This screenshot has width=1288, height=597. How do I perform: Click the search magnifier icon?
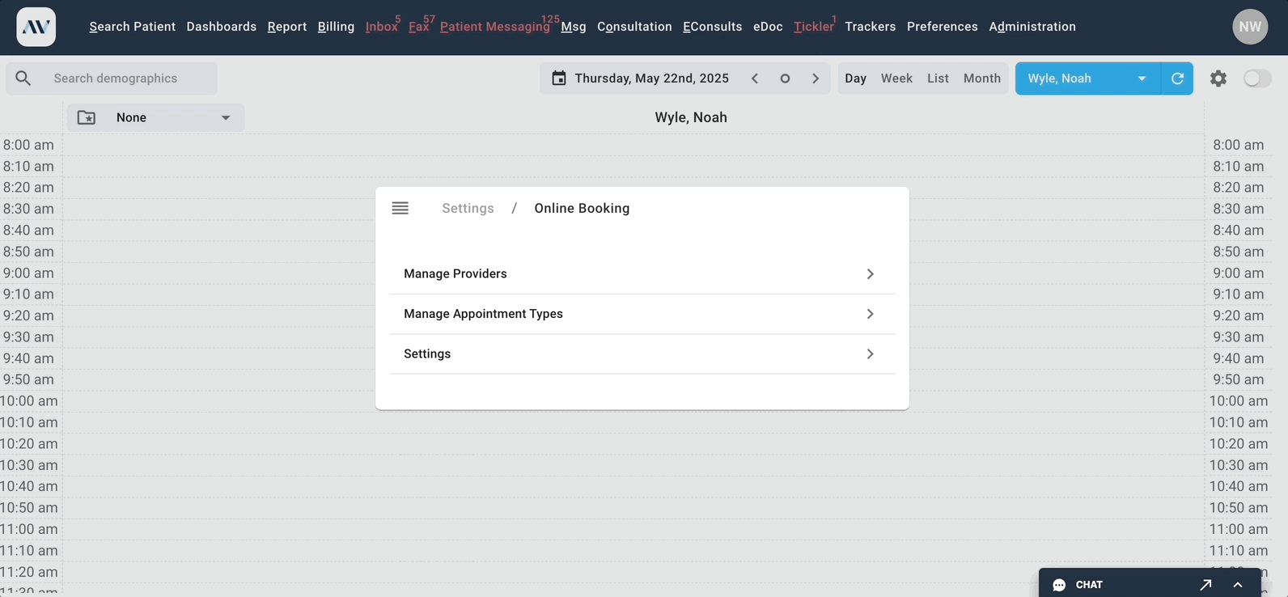(x=23, y=78)
